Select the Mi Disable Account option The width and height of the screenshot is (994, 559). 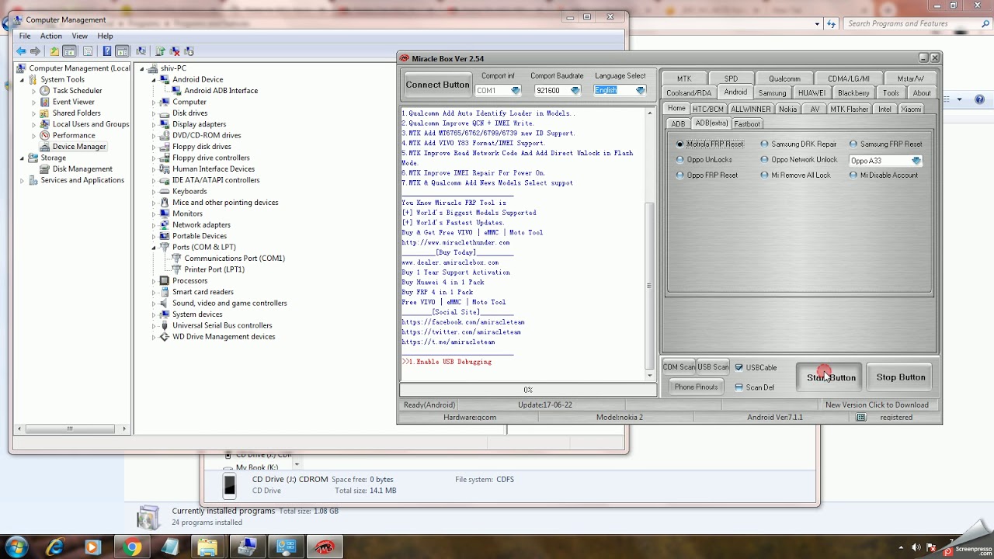[x=884, y=175]
